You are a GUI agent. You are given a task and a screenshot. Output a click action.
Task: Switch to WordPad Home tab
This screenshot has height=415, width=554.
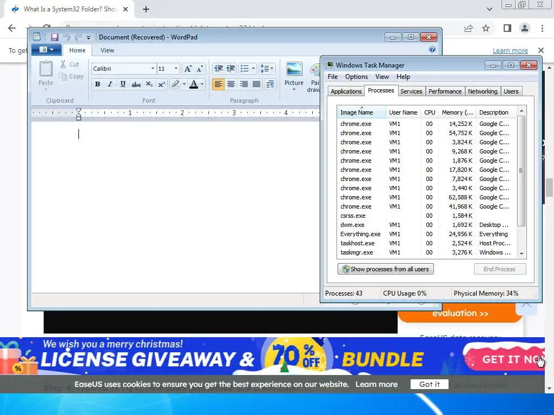(77, 50)
